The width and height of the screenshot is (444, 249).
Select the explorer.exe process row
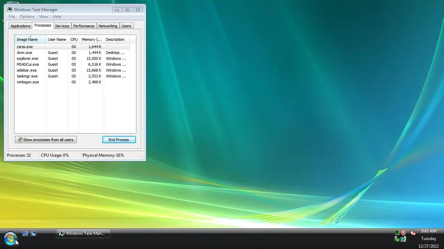coord(72,58)
